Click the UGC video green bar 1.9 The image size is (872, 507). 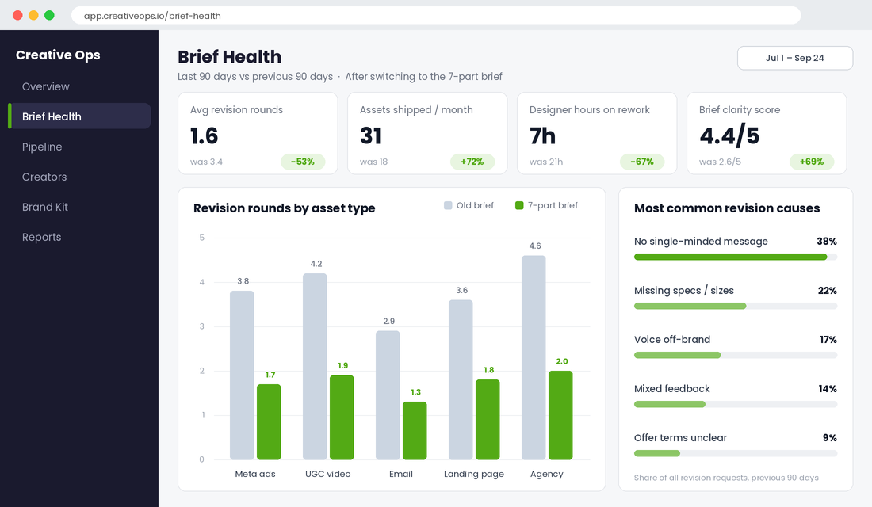click(342, 417)
